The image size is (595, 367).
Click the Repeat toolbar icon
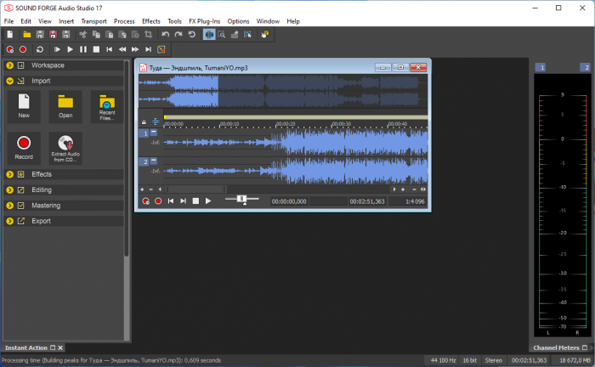click(x=191, y=35)
